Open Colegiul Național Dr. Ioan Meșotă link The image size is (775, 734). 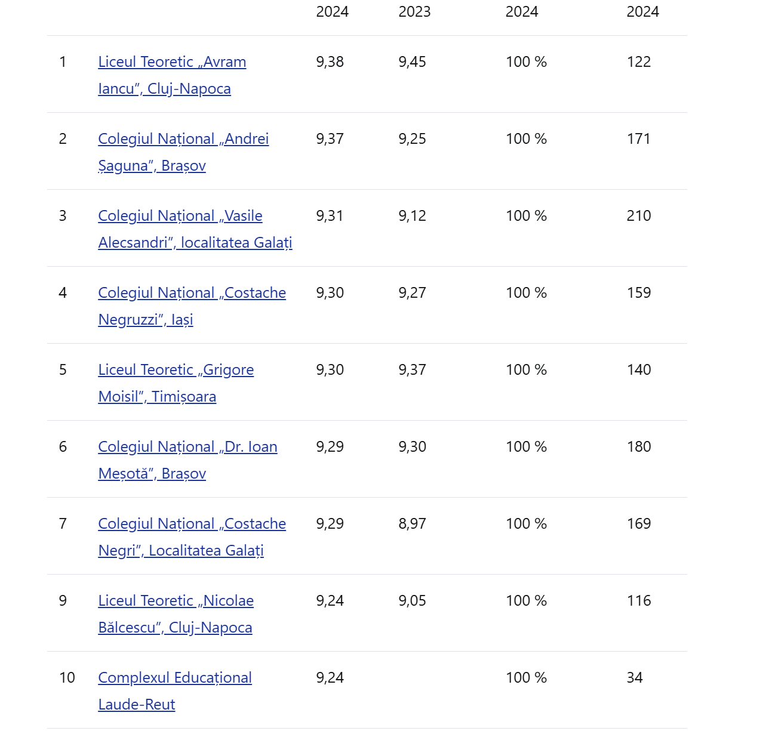click(x=187, y=447)
